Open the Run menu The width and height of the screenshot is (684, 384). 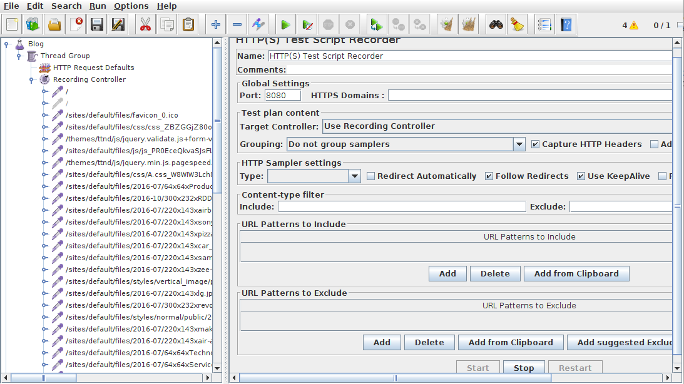pos(98,6)
